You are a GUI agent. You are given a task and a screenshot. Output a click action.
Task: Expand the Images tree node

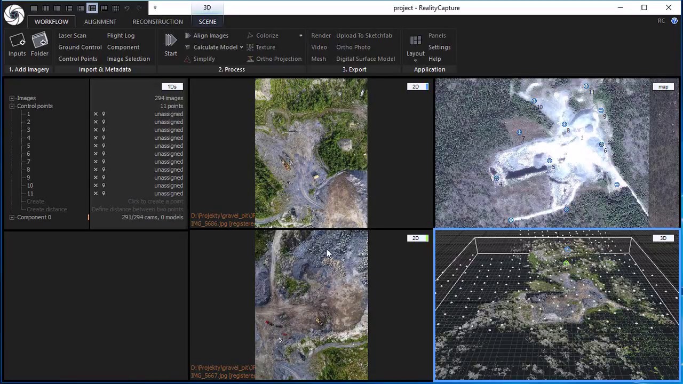pyautogui.click(x=12, y=98)
